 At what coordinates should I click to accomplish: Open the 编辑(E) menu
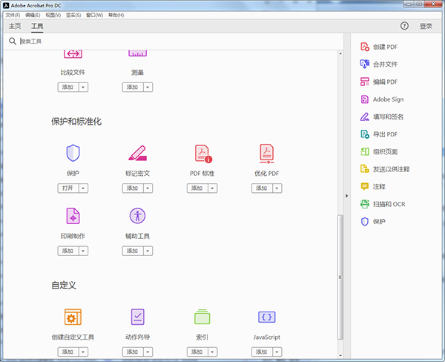[33, 15]
